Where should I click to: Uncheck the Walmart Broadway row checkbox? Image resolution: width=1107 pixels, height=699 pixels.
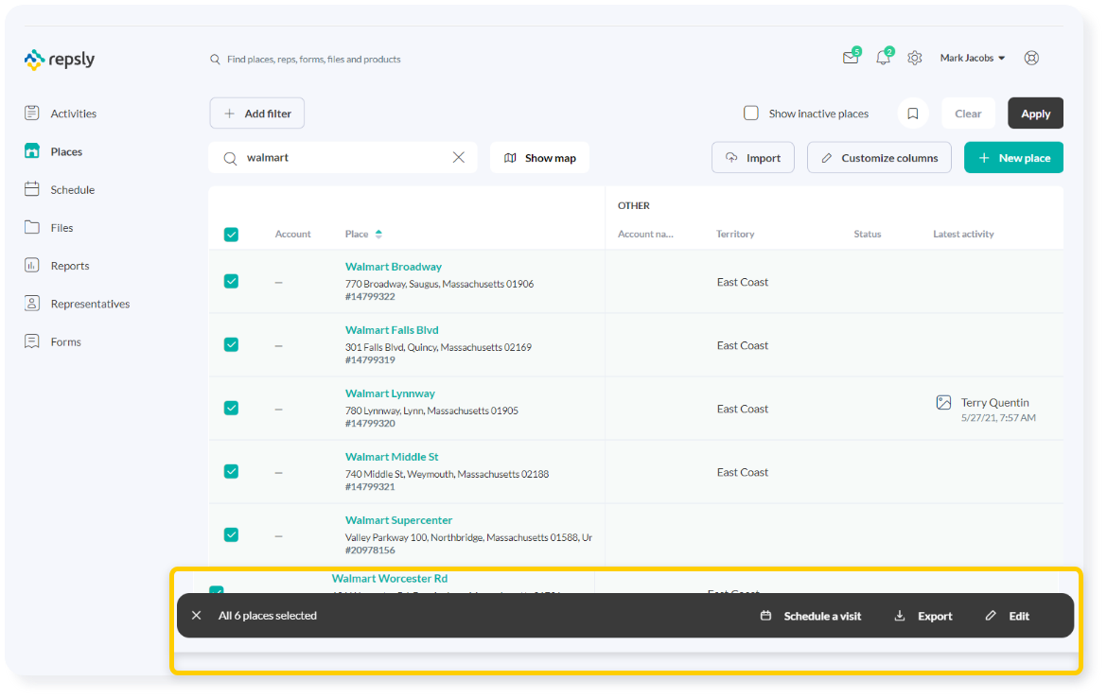231,281
